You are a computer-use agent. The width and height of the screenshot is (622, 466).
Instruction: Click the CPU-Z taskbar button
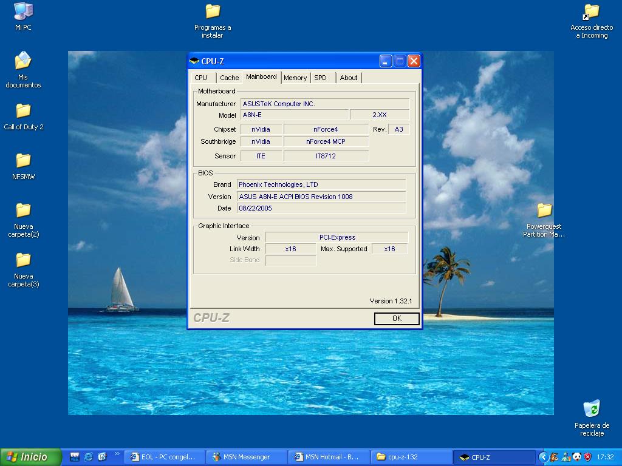(494, 458)
